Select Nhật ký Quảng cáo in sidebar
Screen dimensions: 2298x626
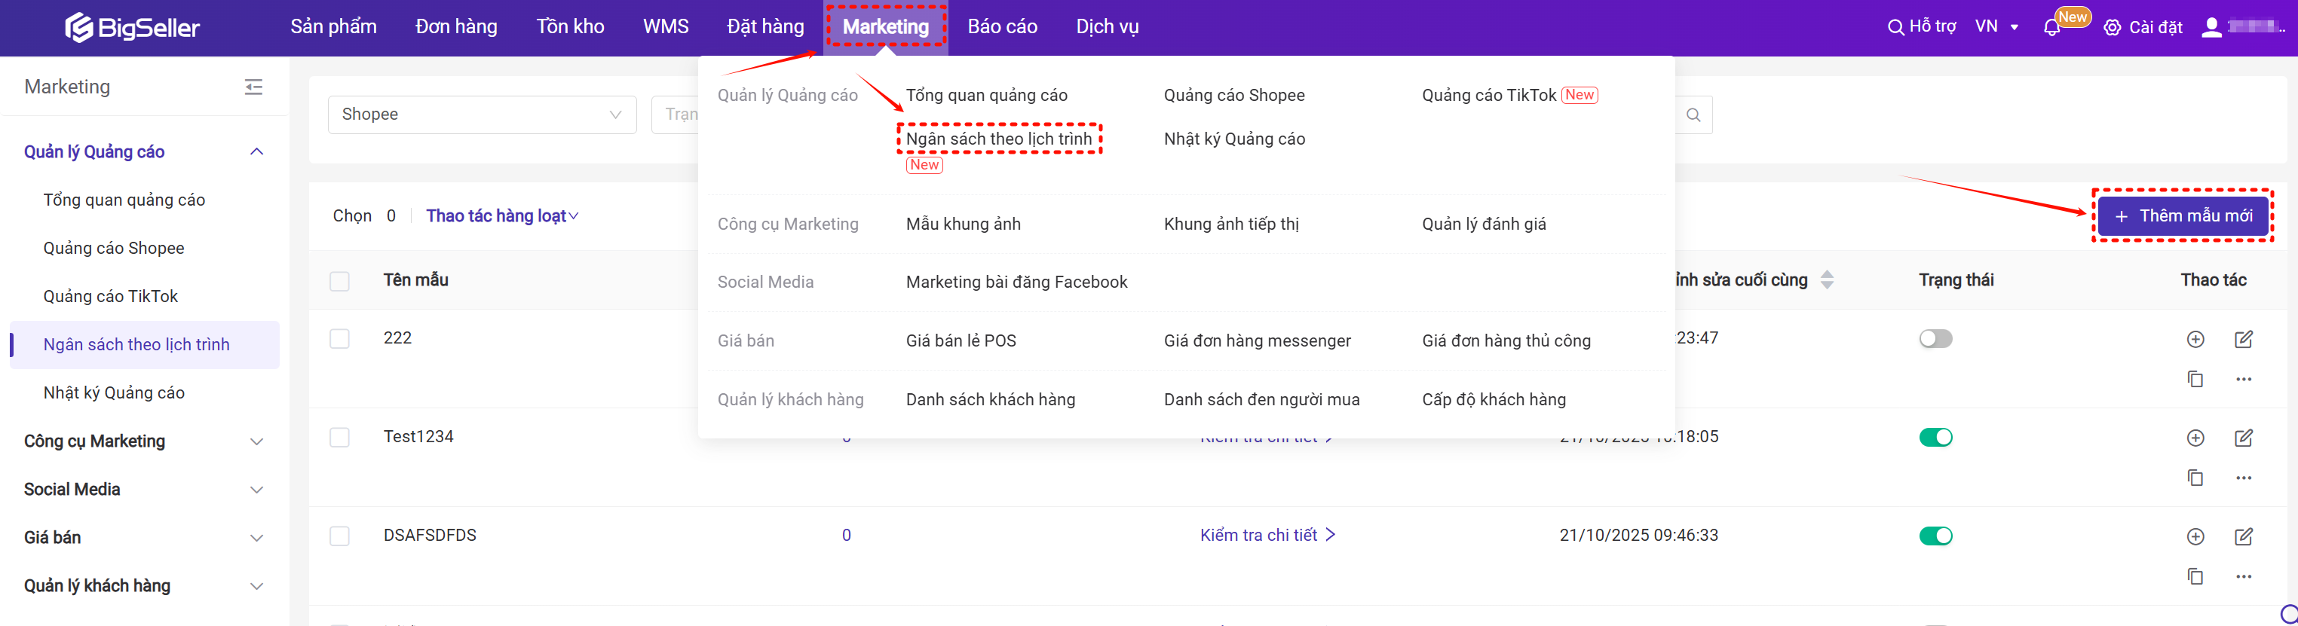click(114, 393)
